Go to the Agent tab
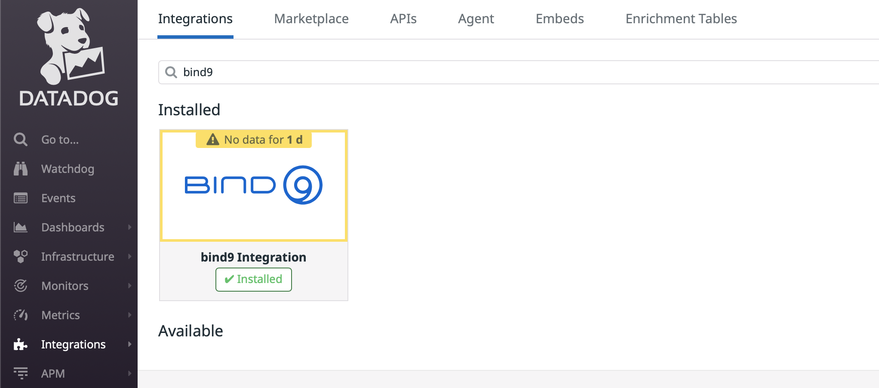879x388 pixels. pyautogui.click(x=476, y=19)
